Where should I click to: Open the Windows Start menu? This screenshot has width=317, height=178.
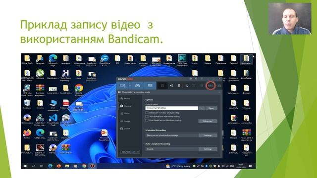click(x=25, y=166)
